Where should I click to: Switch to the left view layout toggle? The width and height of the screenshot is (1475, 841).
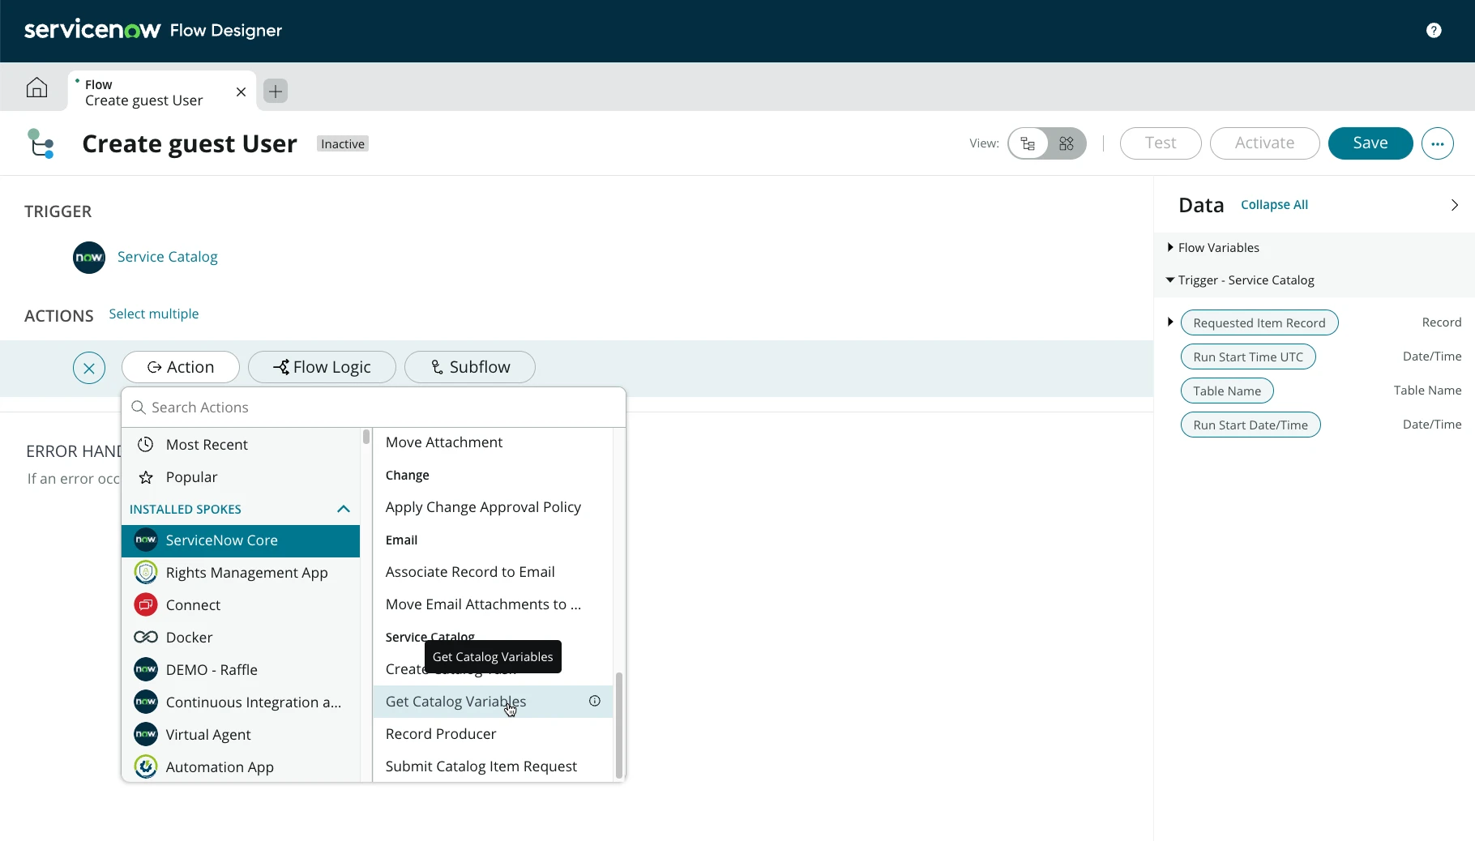pos(1027,143)
